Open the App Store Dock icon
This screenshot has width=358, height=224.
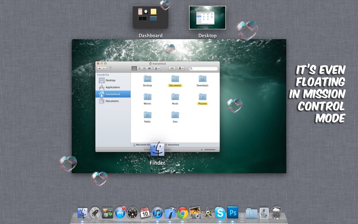coord(120,212)
